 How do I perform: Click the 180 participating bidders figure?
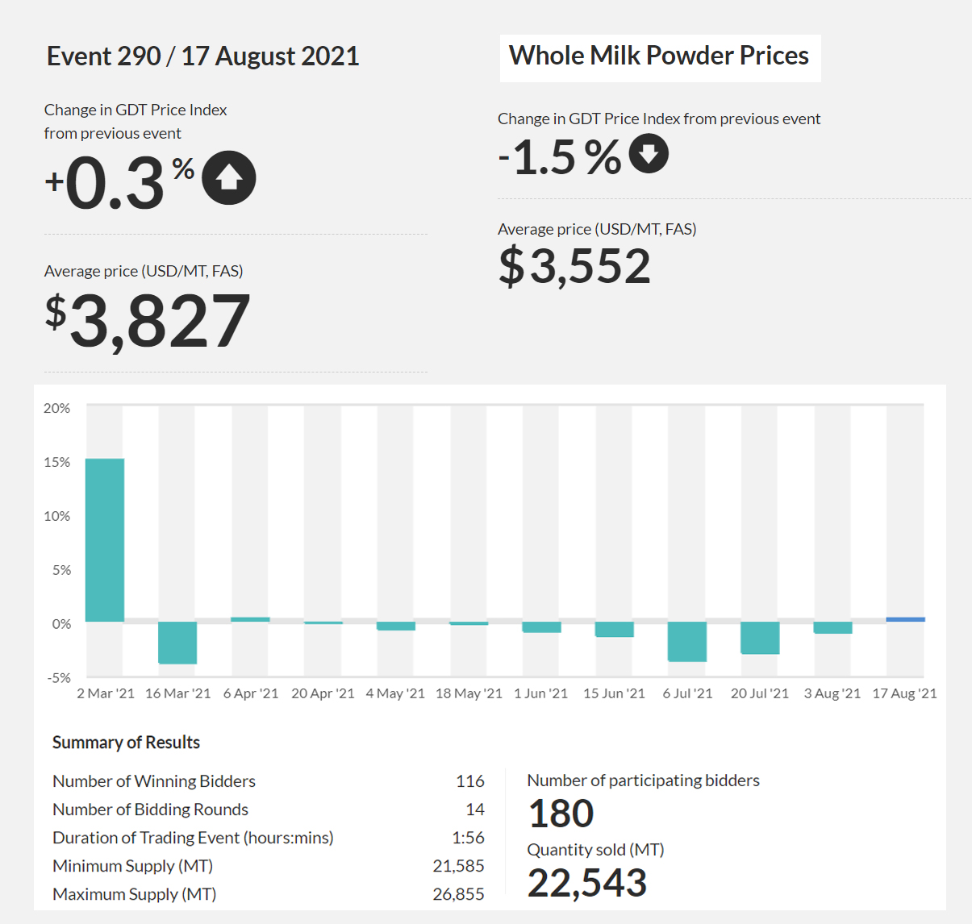coord(561,814)
